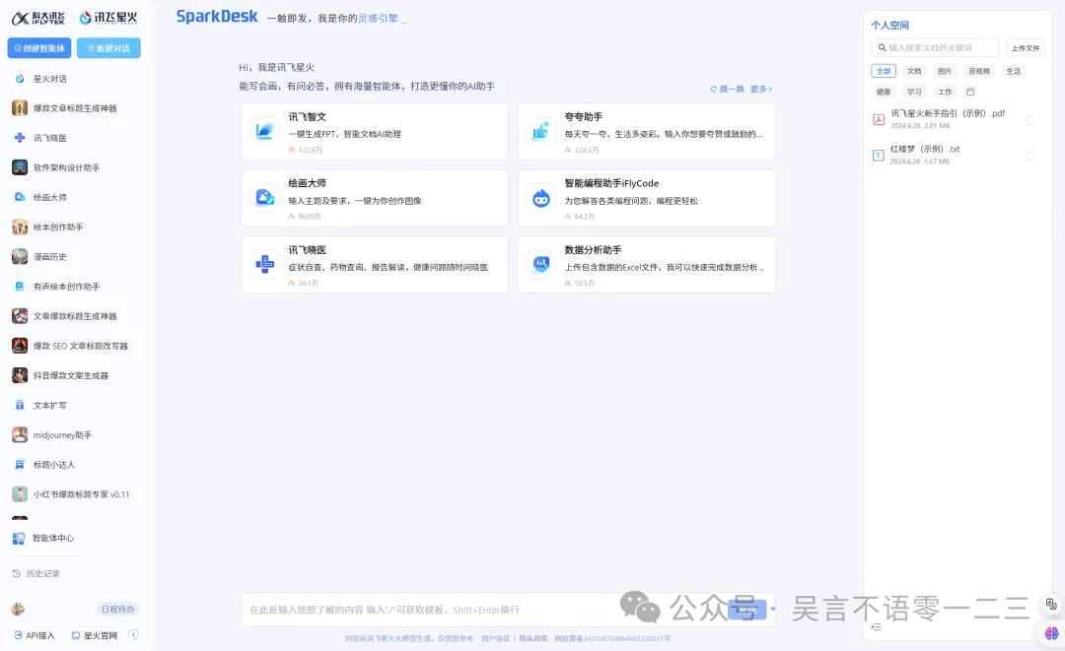
Task: Open the 讯飞晓医 card title
Action: [x=307, y=249]
